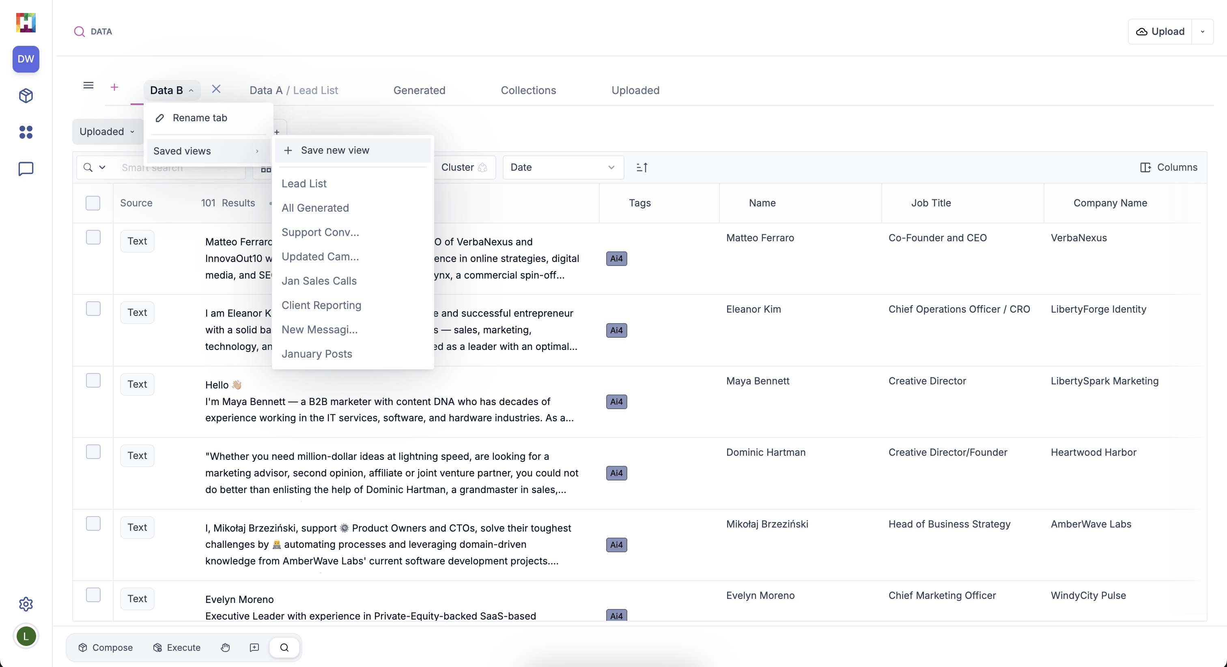Click the package icon in sidebar
The width and height of the screenshot is (1227, 667).
25,95
